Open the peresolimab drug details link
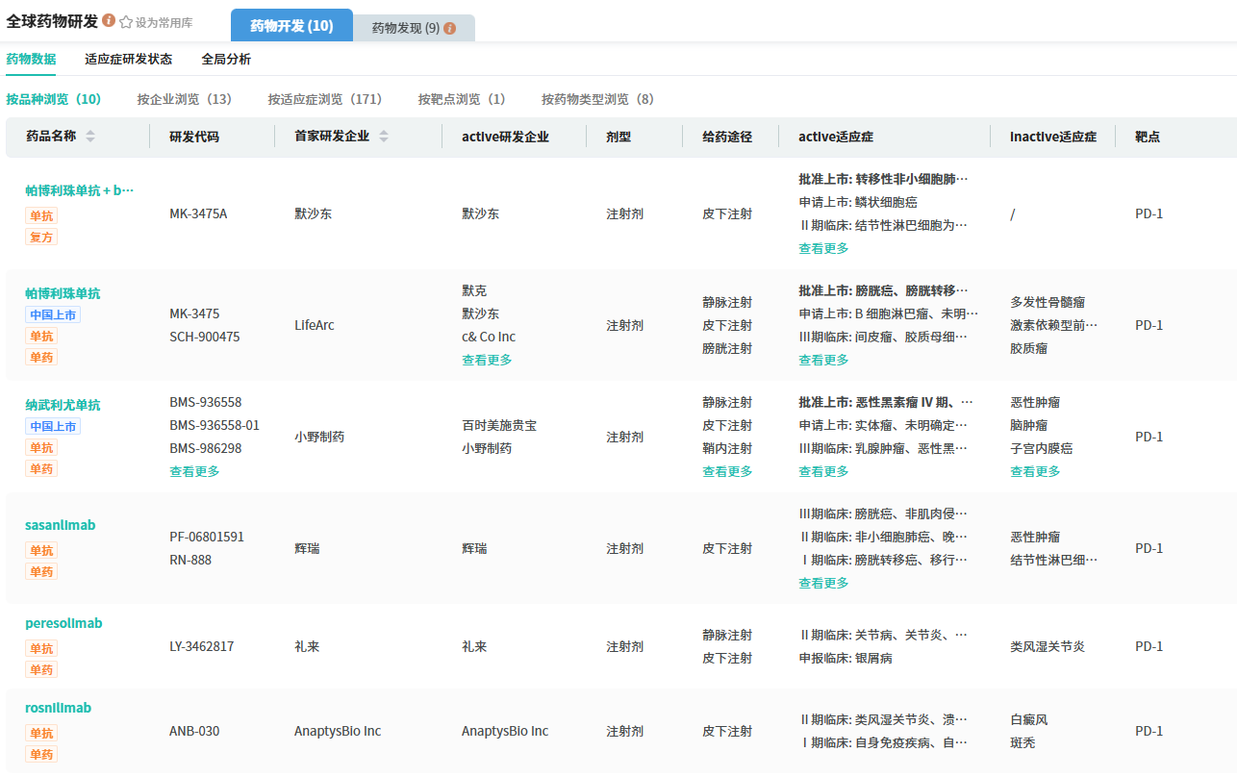 click(x=63, y=623)
